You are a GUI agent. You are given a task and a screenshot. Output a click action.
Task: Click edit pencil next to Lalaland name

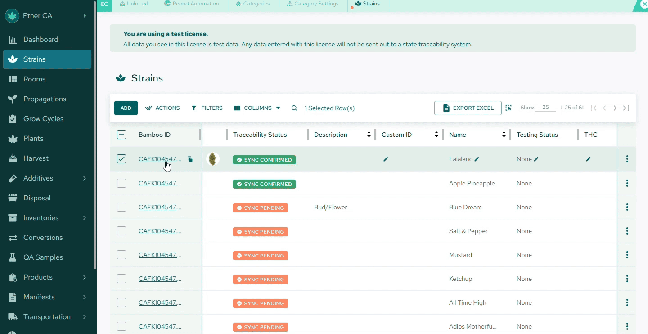click(x=477, y=159)
